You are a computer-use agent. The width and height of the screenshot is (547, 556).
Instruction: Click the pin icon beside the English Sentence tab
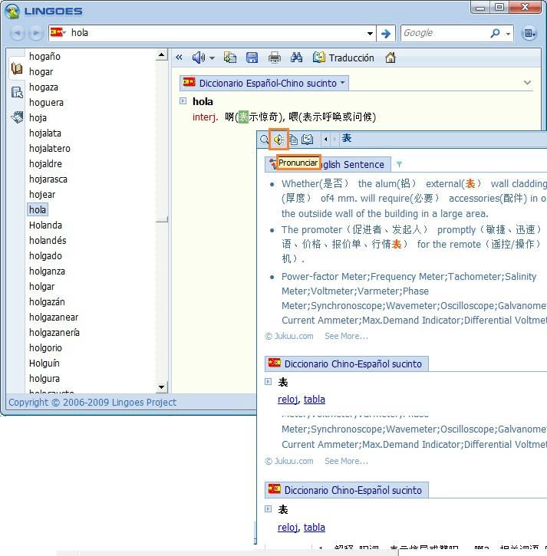(x=399, y=164)
